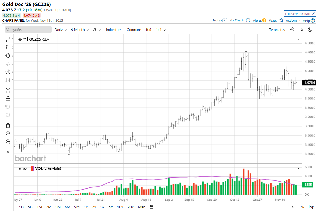
Task: Open the Indicators menu
Action: pos(114,30)
